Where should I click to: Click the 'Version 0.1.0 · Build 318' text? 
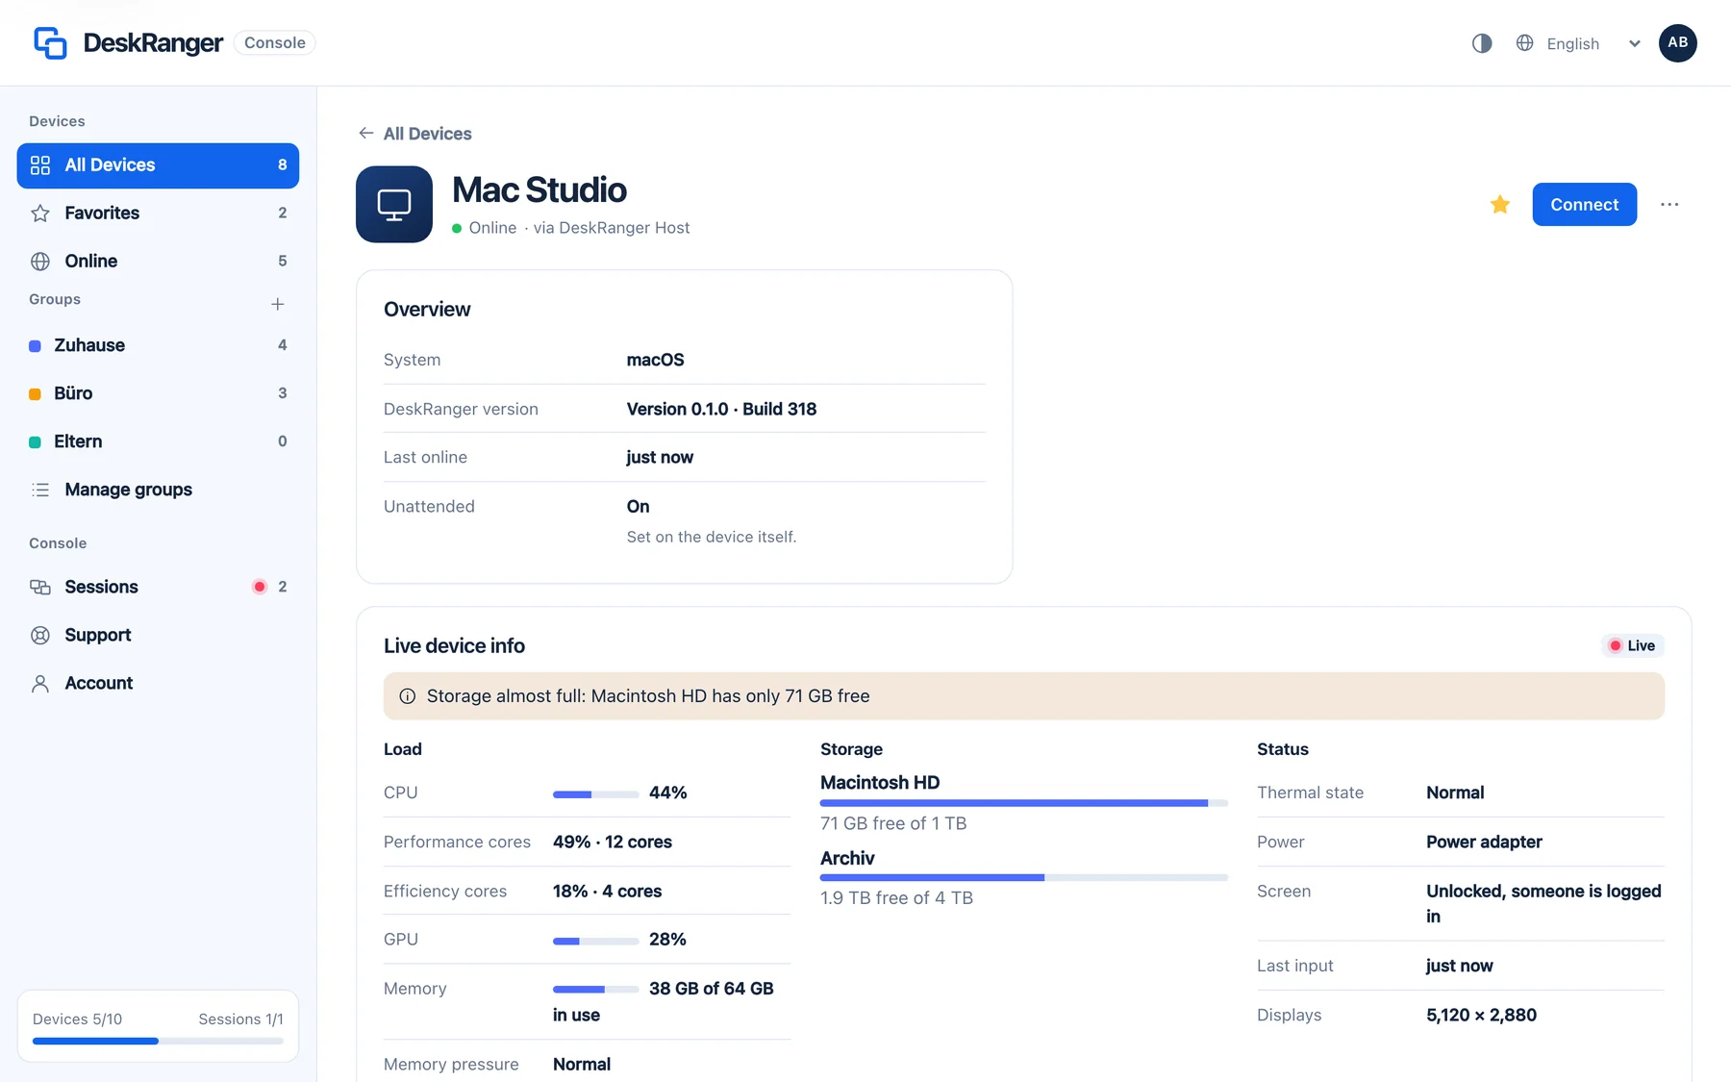click(x=721, y=409)
